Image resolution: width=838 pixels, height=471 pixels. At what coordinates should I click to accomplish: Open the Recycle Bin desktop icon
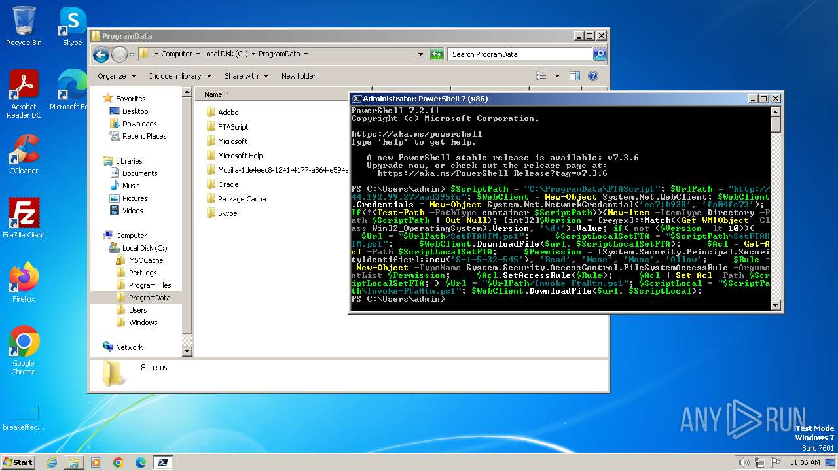point(24,26)
